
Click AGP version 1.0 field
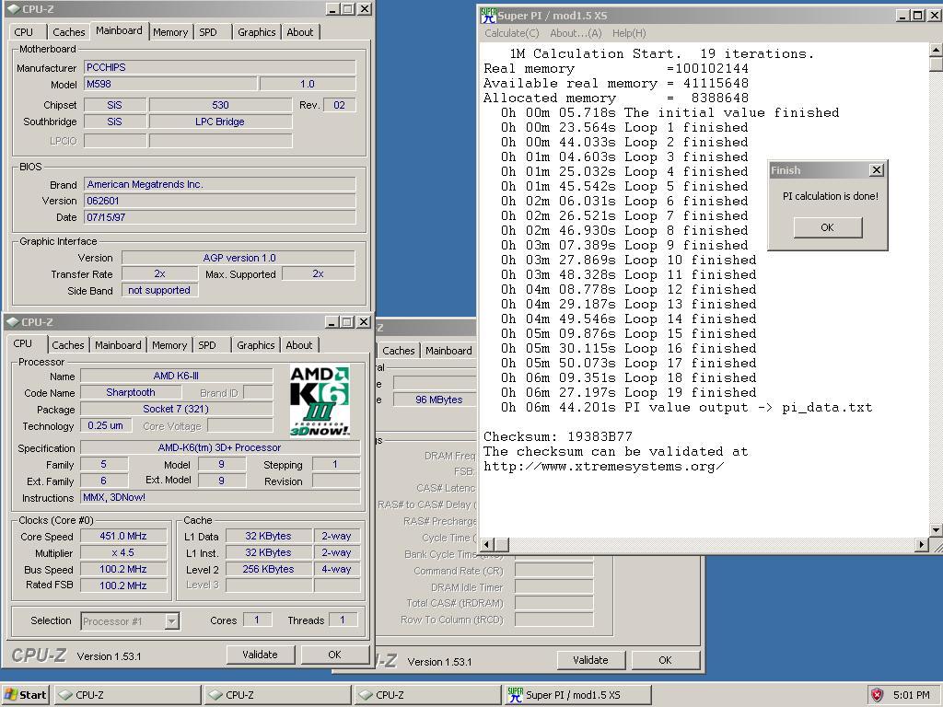coord(239,258)
